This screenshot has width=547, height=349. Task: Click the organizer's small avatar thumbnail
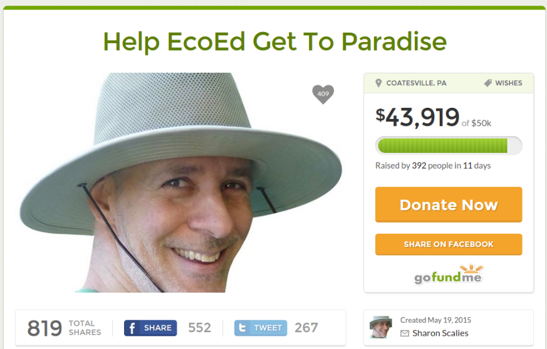point(381,327)
